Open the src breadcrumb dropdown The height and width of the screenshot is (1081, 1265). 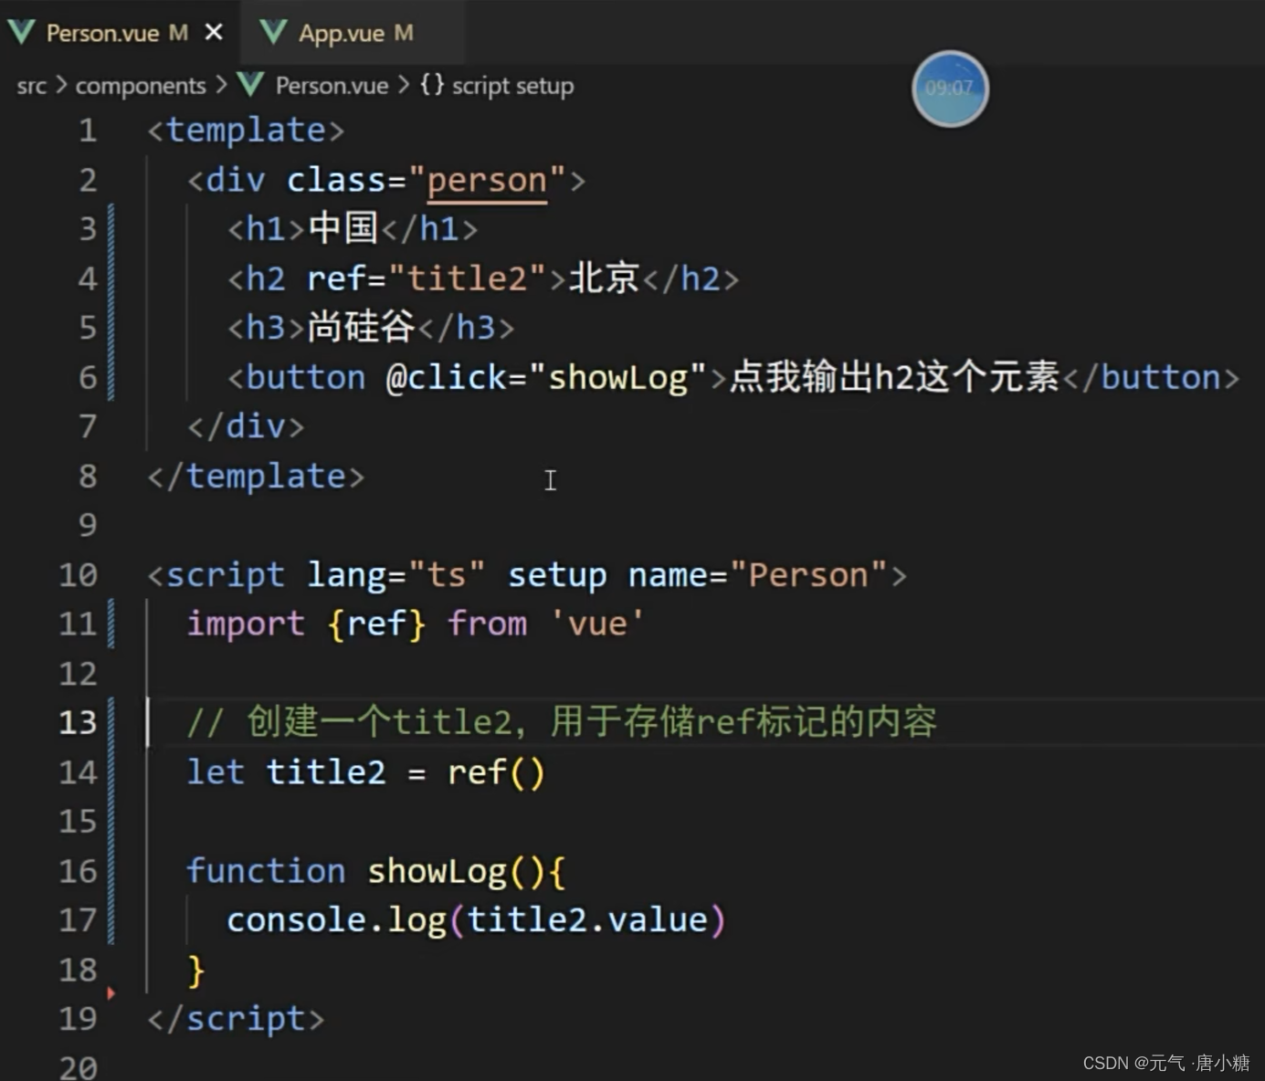(x=31, y=85)
